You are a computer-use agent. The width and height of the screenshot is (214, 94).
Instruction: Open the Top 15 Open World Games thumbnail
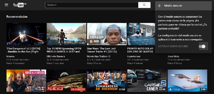coord(66,34)
